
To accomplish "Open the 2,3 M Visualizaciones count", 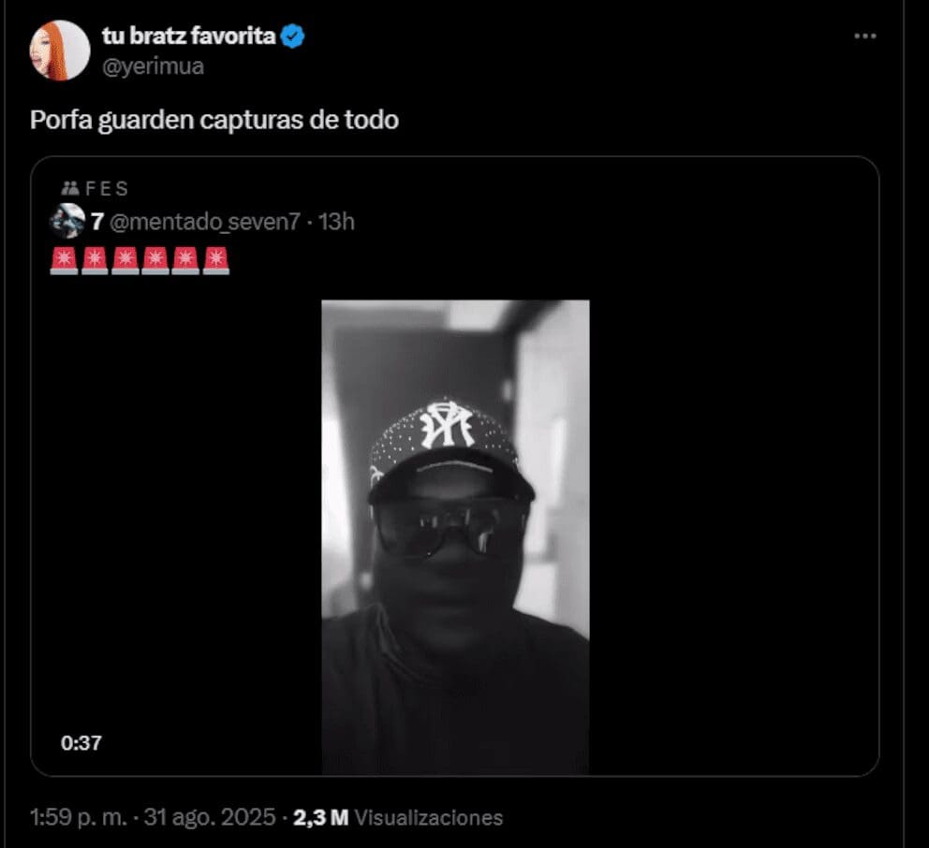I will click(x=398, y=817).
